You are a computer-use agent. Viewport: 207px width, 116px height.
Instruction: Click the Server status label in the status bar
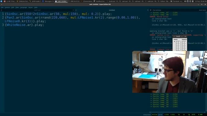[x=160, y=115]
